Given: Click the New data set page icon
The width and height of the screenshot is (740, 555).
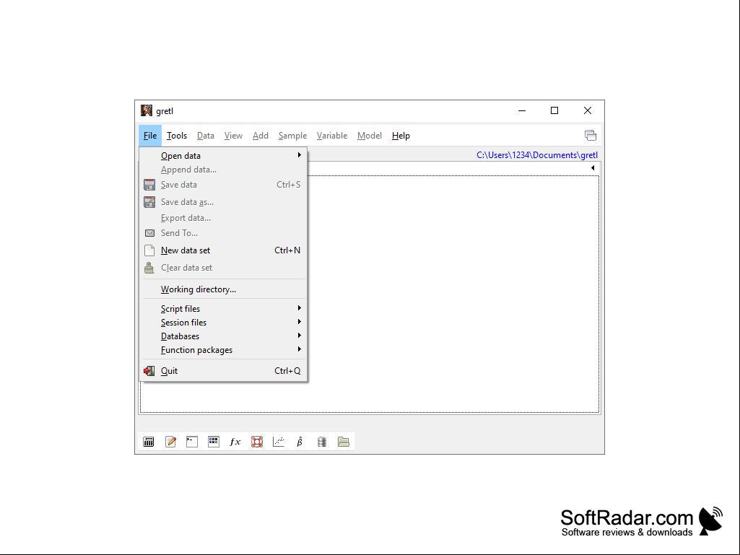Looking at the screenshot, I should coord(149,250).
